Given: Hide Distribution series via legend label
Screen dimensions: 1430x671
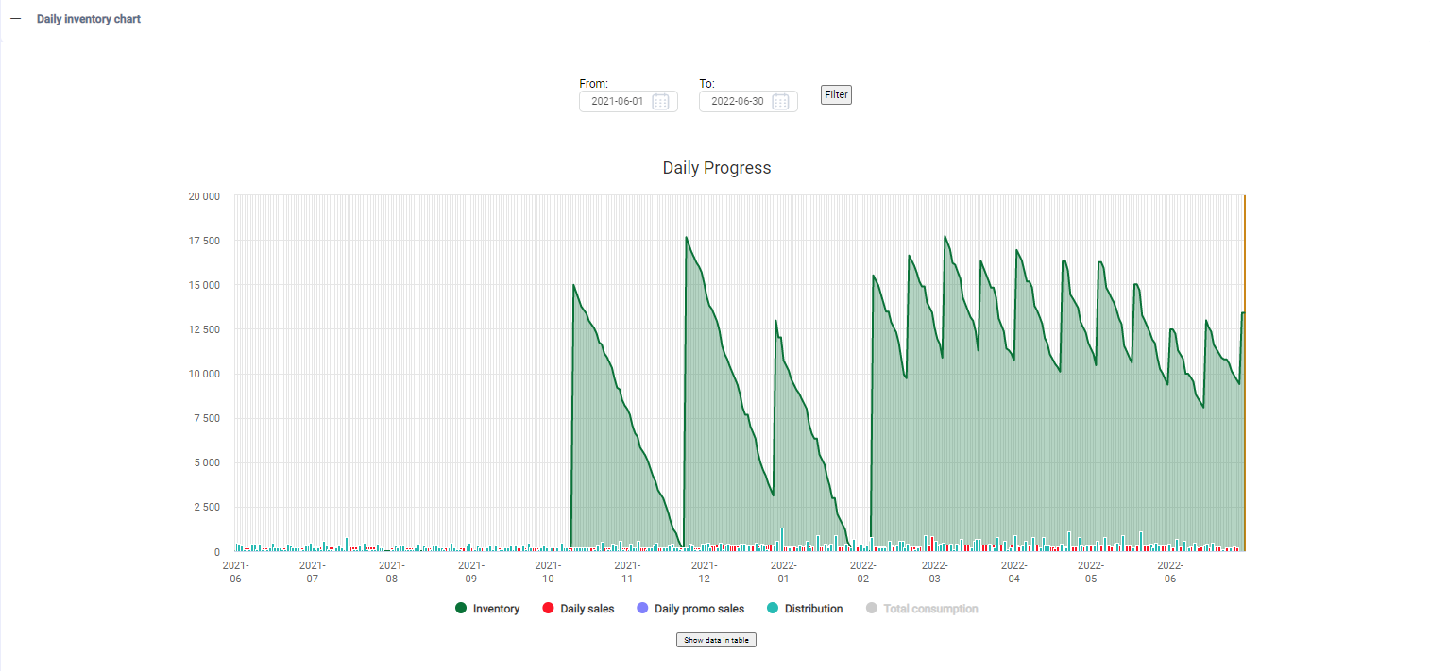Looking at the screenshot, I should click(x=813, y=609).
